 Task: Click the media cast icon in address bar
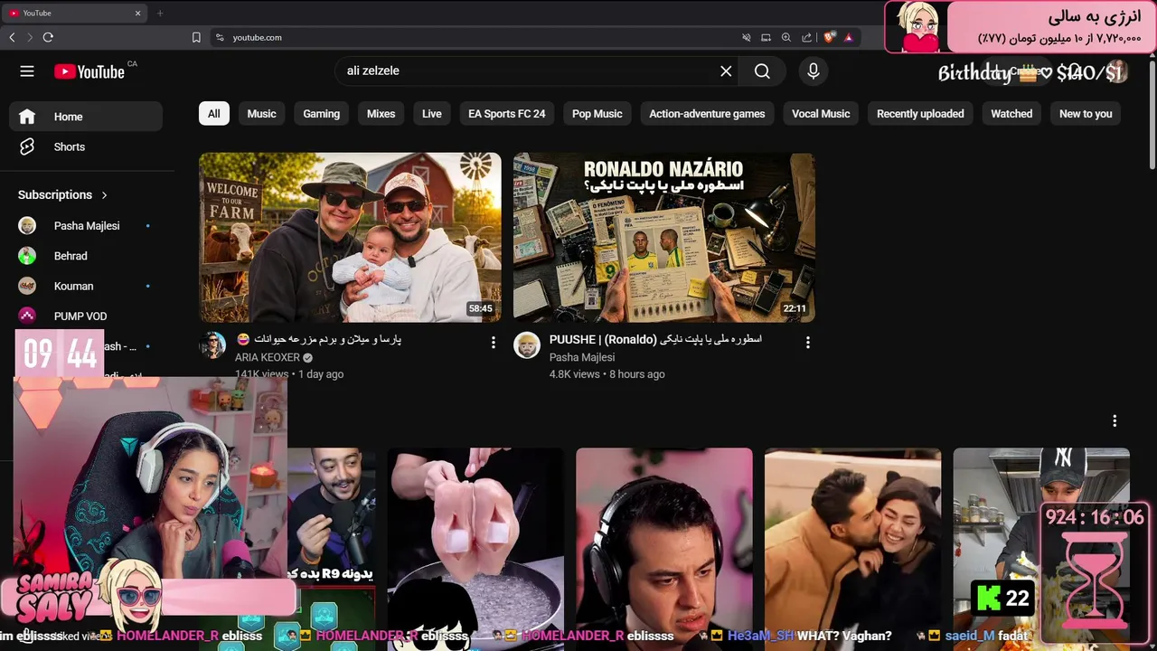click(766, 37)
